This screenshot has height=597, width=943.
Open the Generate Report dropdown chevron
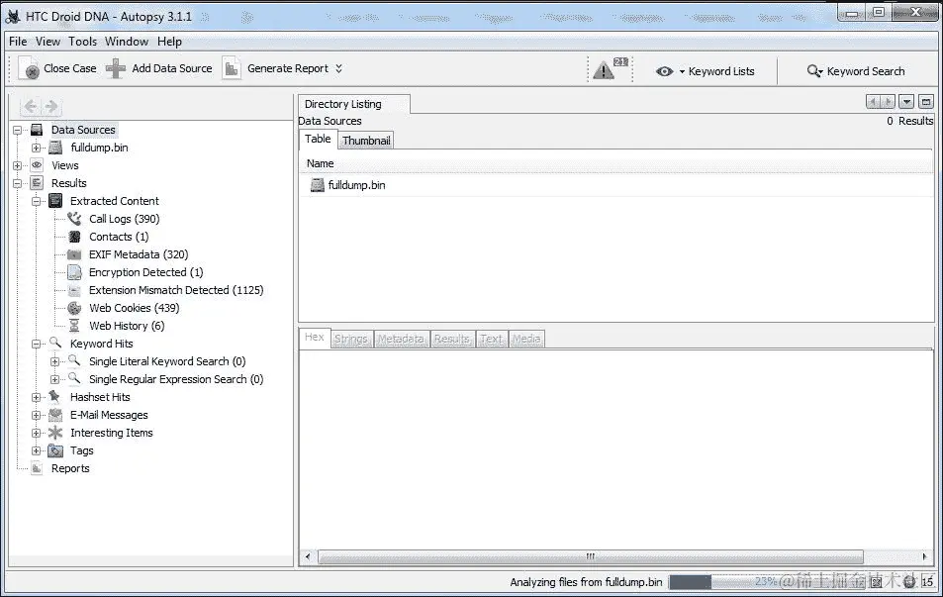tap(338, 68)
